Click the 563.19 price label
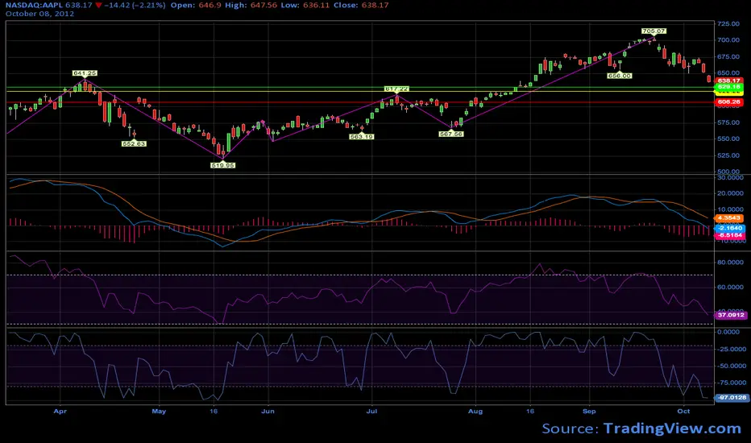 coord(361,137)
